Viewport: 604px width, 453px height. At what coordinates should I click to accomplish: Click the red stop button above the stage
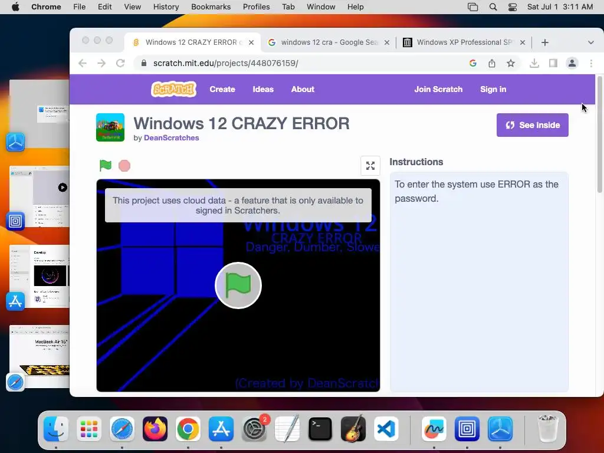(124, 166)
